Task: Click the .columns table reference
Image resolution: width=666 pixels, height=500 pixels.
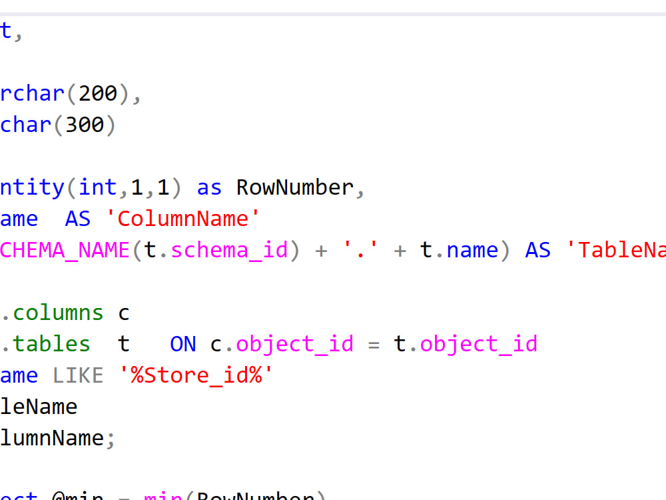Action: click(52, 313)
